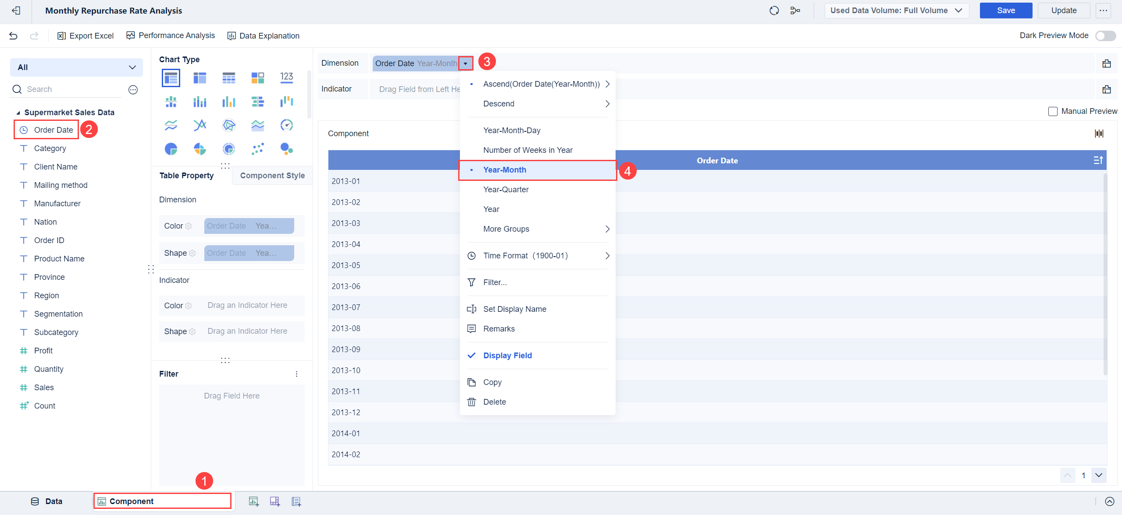Click the blue Save button

[1005, 11]
